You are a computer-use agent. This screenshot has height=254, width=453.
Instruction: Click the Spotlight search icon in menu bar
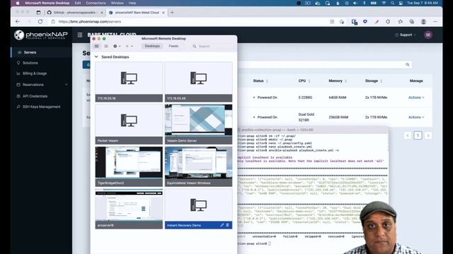392,3
